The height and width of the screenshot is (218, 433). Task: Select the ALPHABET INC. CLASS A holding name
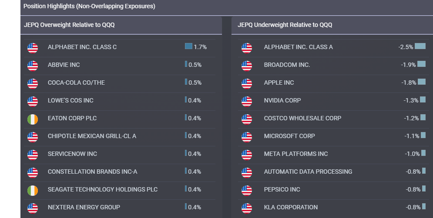[x=298, y=47]
